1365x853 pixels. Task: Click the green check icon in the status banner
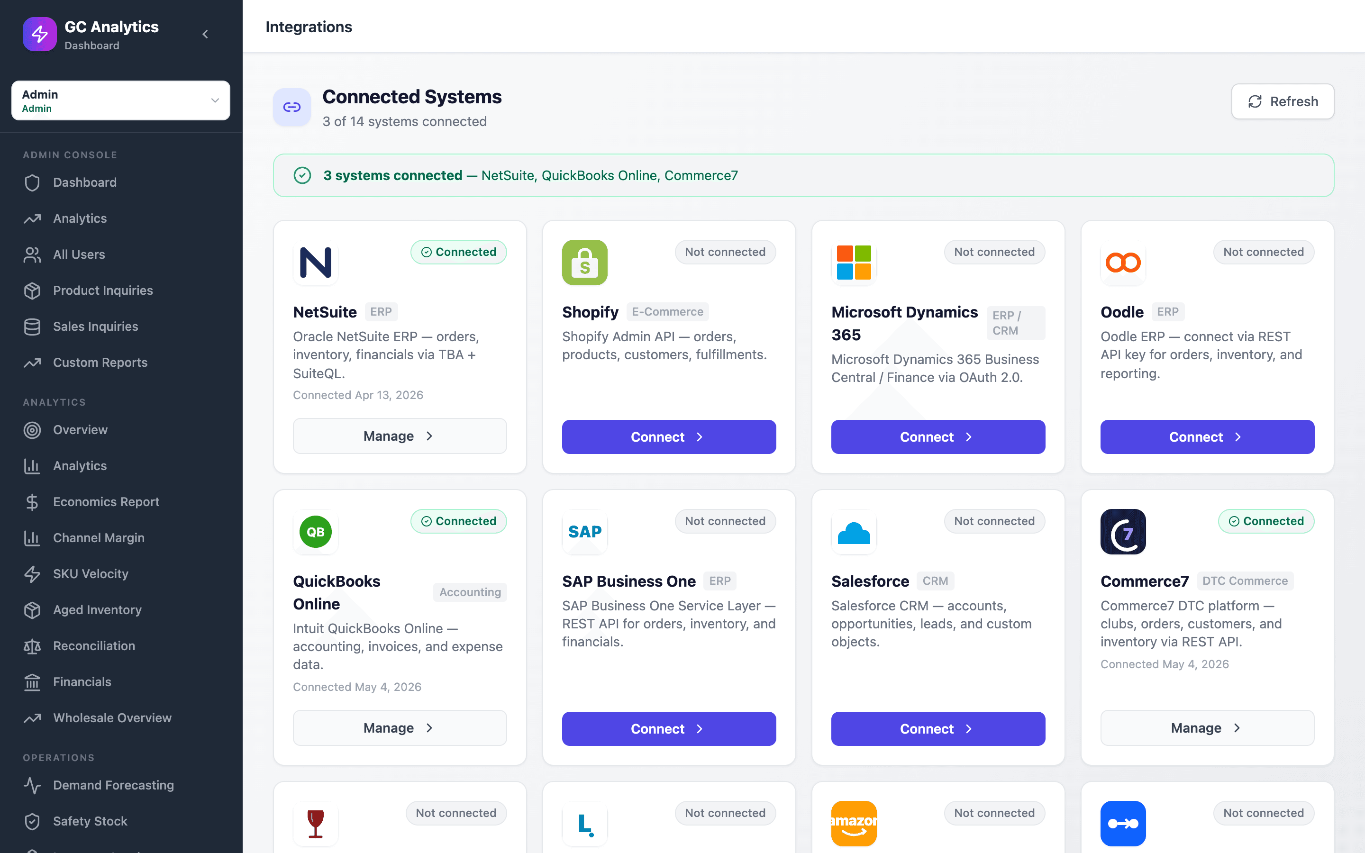click(x=302, y=175)
